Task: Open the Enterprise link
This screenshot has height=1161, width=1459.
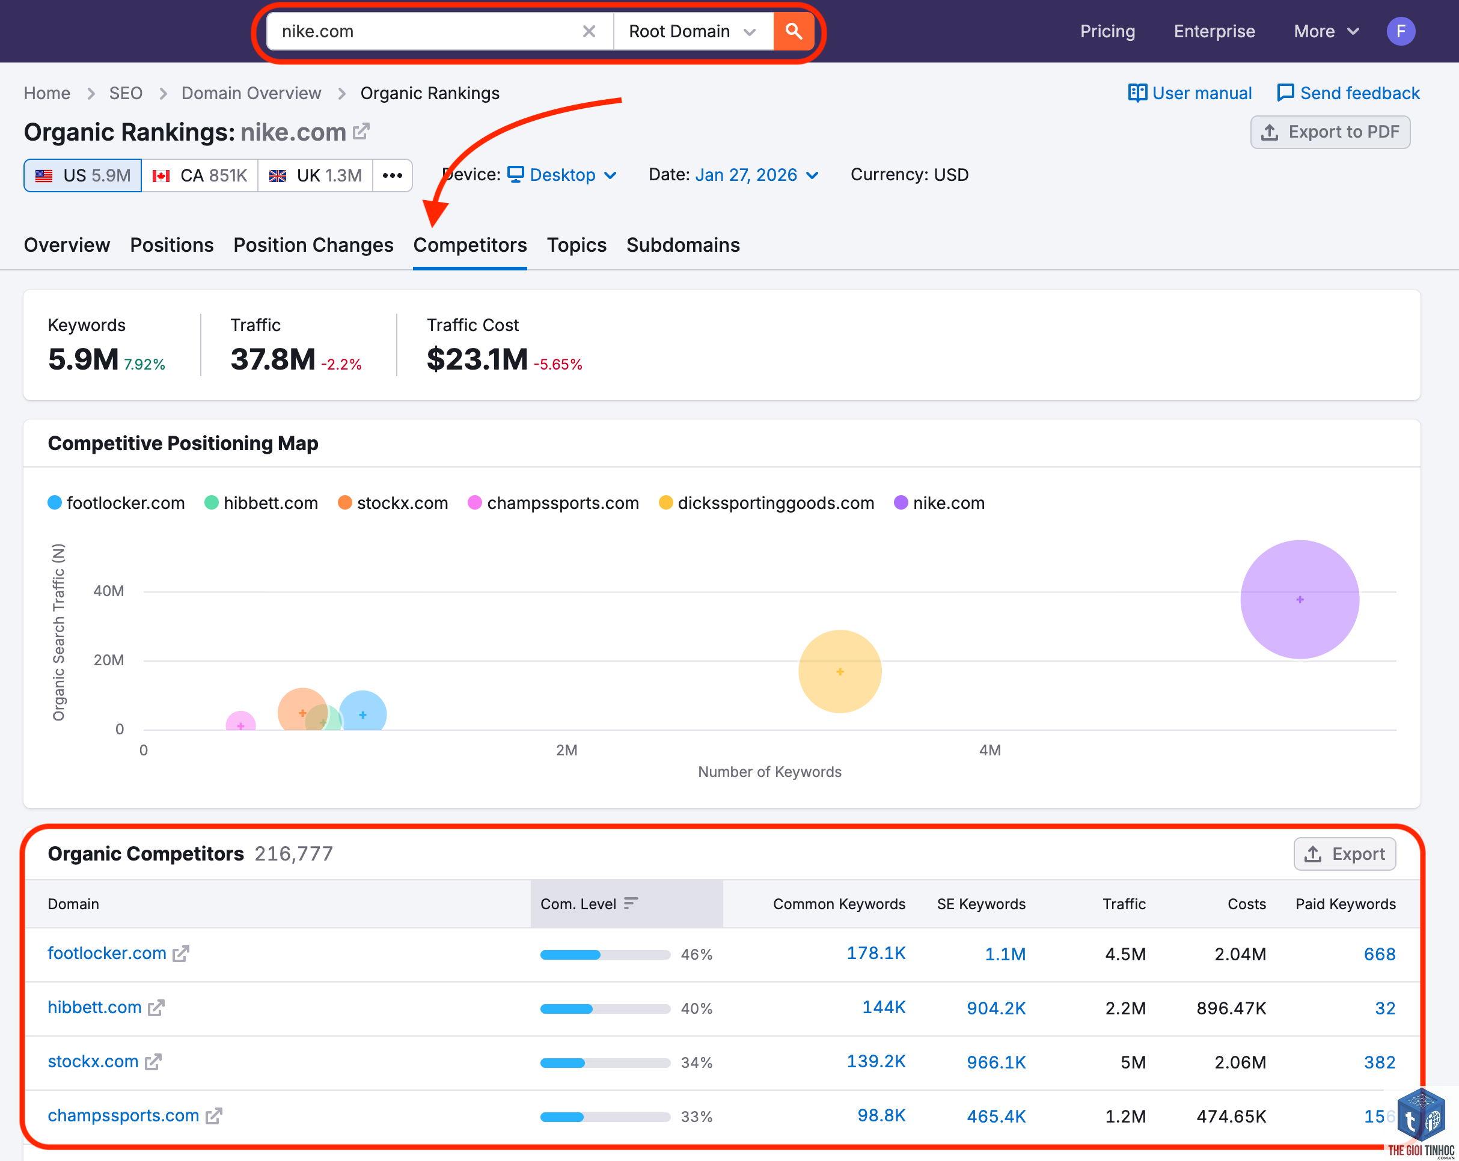Action: coord(1214,31)
